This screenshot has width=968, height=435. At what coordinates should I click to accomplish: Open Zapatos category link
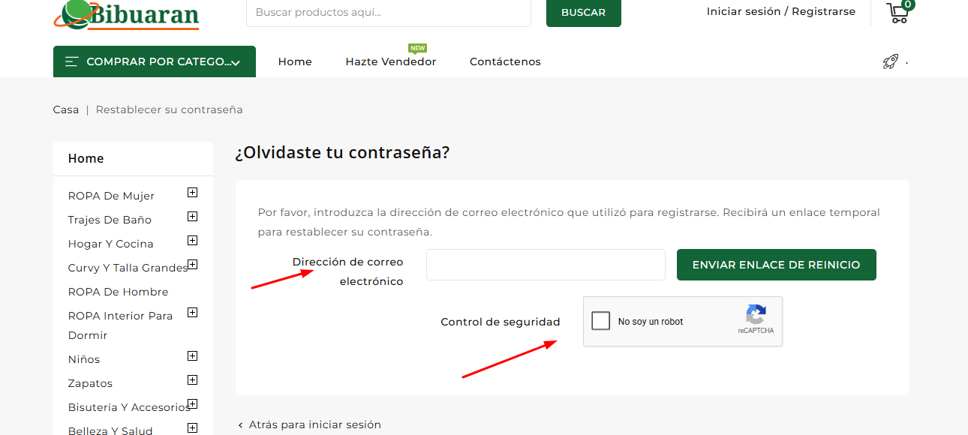tap(90, 383)
